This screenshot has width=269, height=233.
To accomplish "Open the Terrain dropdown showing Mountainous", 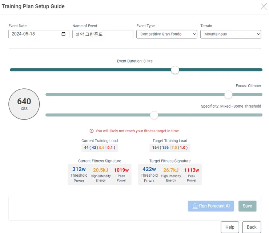I will 230,34.
